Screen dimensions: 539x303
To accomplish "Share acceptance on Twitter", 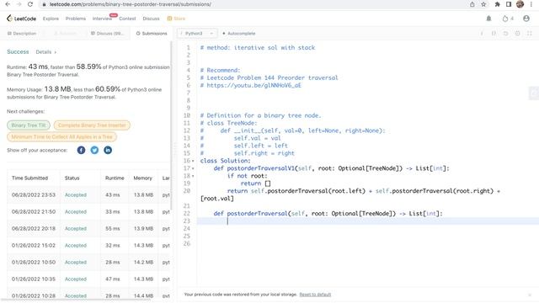I will click(94, 150).
